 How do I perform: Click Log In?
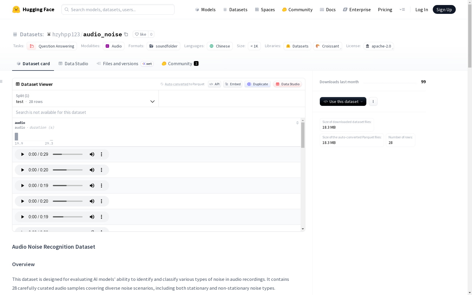[x=422, y=9]
